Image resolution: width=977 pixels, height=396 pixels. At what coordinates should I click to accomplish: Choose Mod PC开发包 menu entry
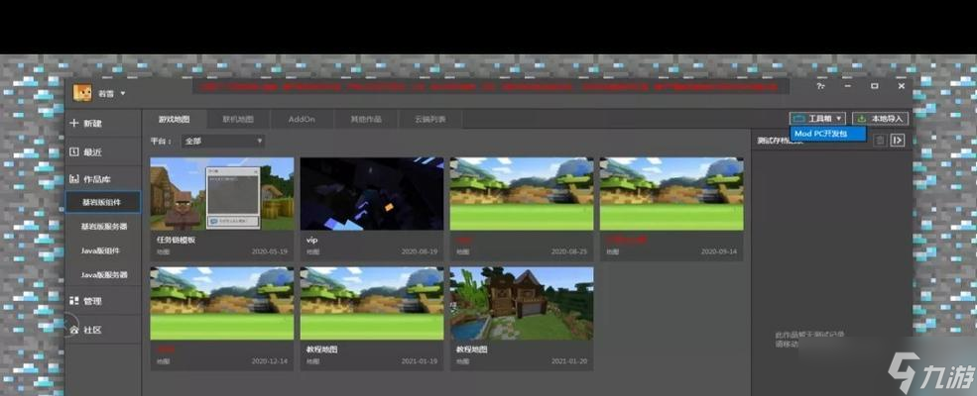[x=827, y=134]
